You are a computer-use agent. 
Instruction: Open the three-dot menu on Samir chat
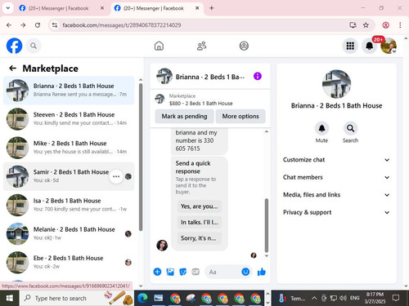(116, 176)
